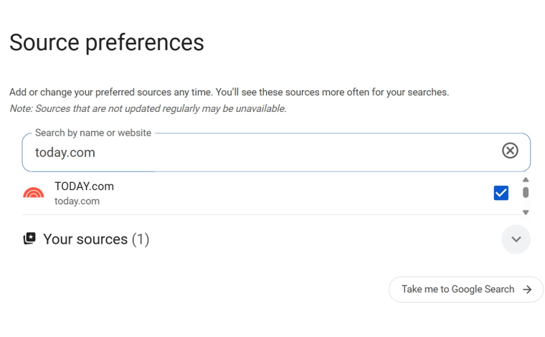Expand Your sources with the chevron button
The image size is (545, 337).
pos(516,239)
